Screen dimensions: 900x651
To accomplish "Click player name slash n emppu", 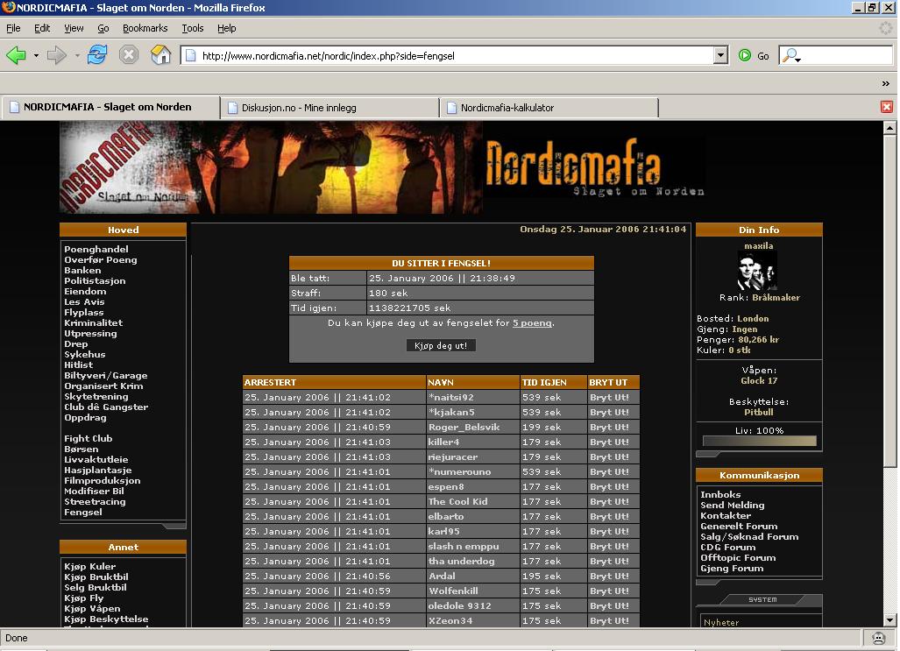I will click(464, 547).
